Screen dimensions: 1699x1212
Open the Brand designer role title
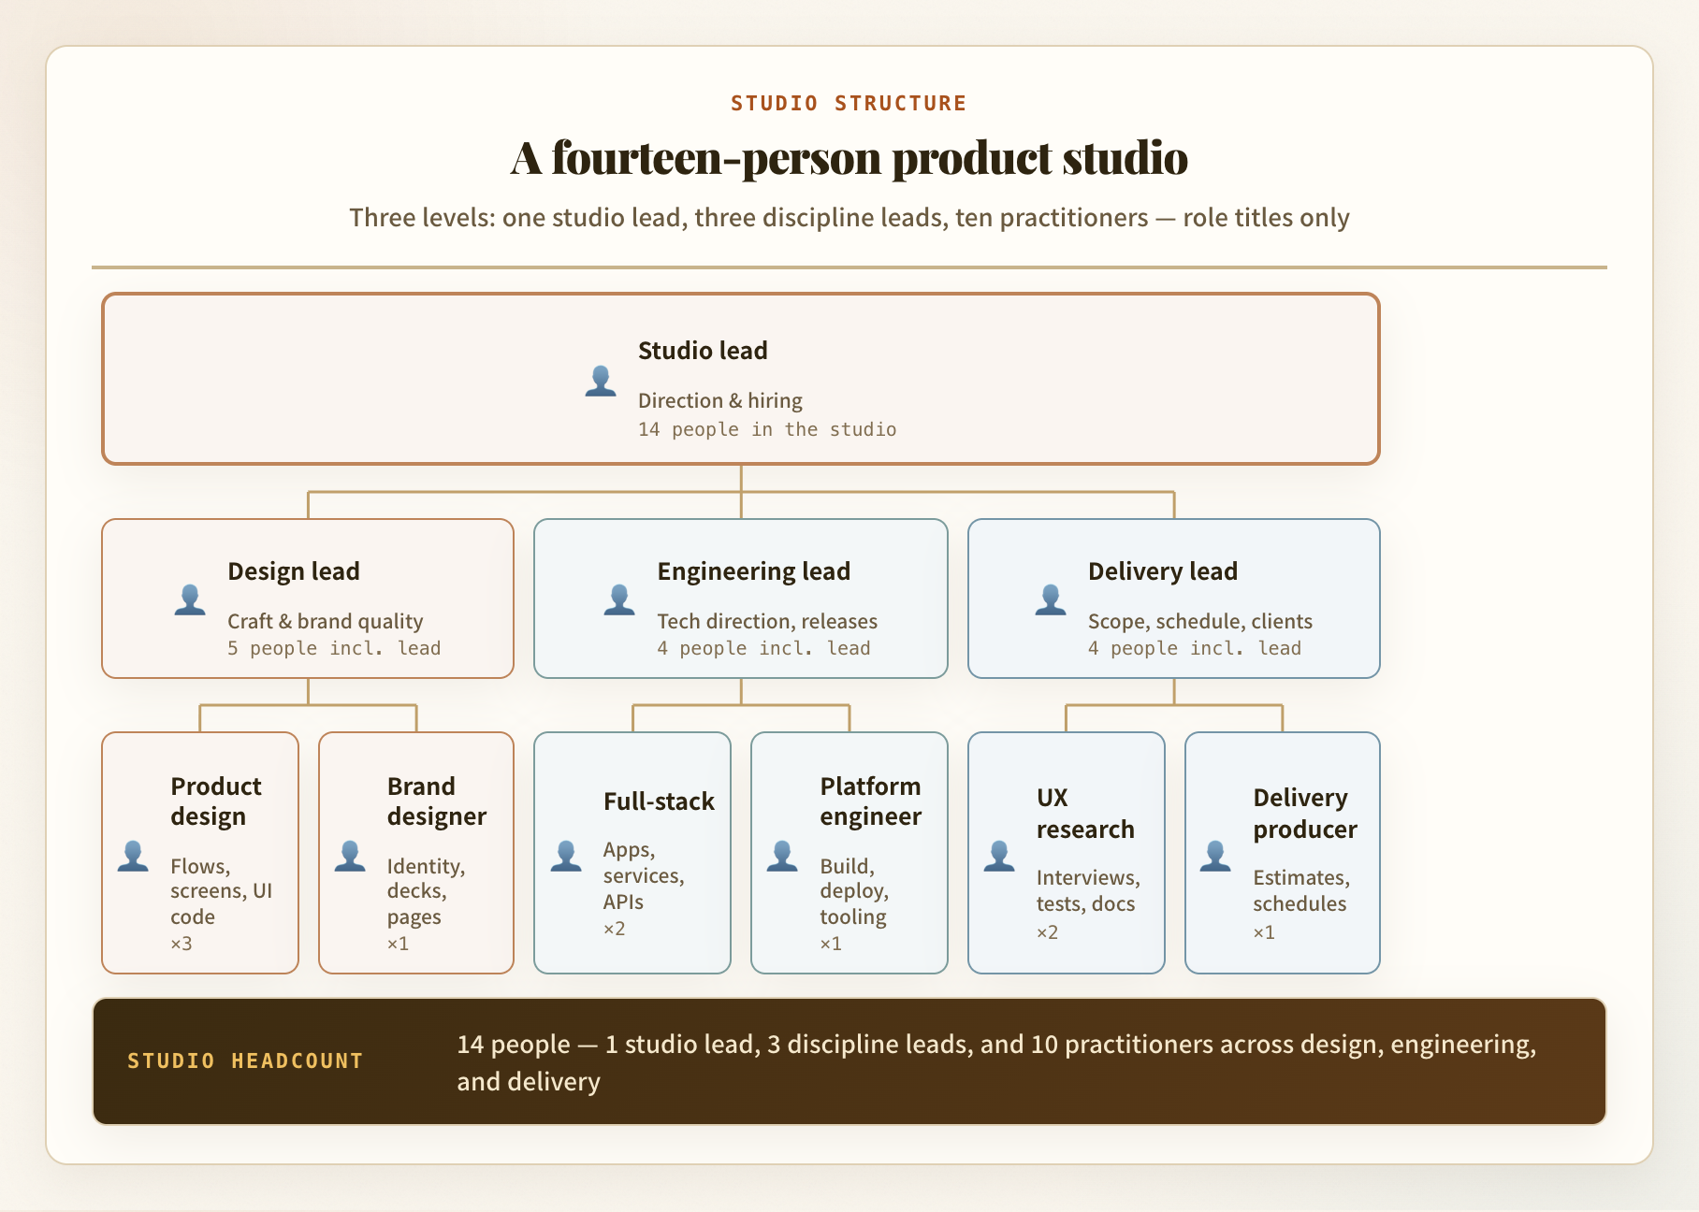coord(437,801)
